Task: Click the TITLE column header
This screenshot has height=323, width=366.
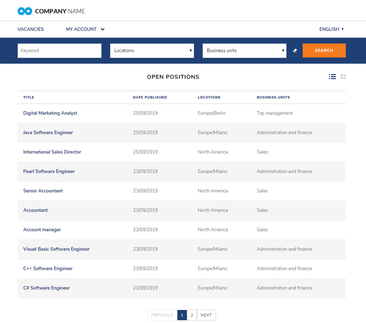Action: [x=28, y=97]
